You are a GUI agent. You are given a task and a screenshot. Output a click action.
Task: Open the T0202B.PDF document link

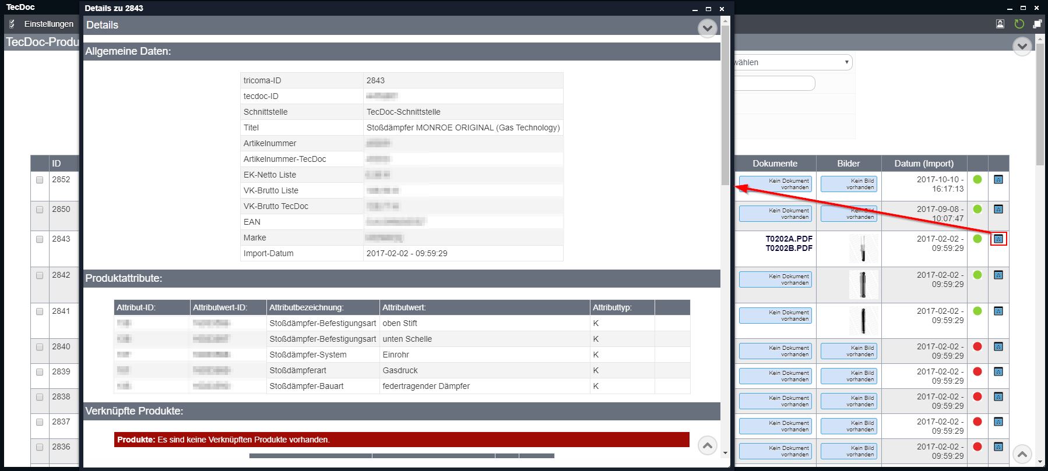coord(789,248)
